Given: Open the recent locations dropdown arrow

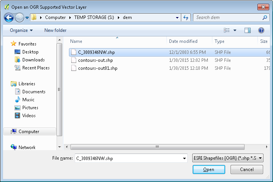Looking at the screenshot, I should [27, 17].
